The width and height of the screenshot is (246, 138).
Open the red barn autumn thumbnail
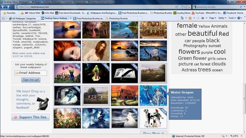(125, 95)
